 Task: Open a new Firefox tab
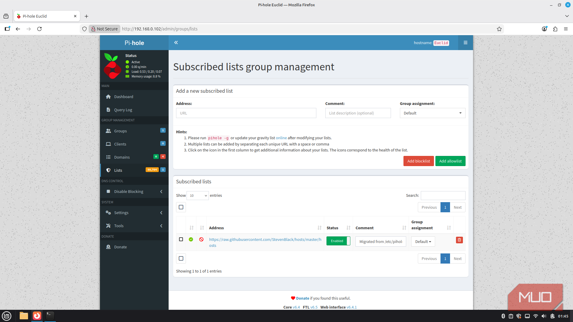(87, 16)
